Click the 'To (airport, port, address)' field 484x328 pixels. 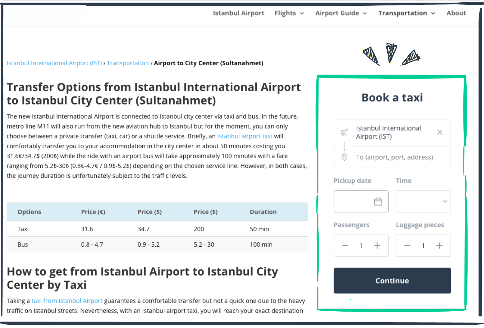tap(392, 157)
